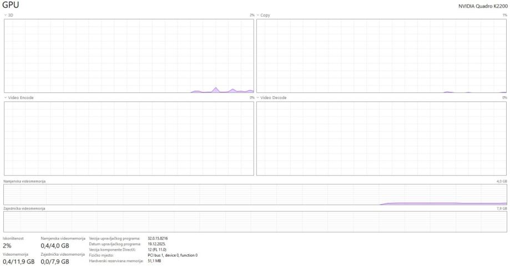The height and width of the screenshot is (275, 510).
Task: Click driver date 19.12.2025.
Action: click(x=156, y=244)
